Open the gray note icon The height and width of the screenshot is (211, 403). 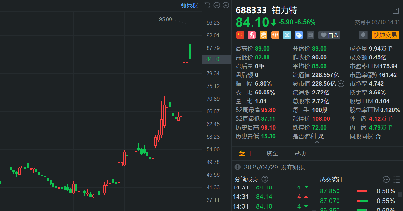[310, 35]
